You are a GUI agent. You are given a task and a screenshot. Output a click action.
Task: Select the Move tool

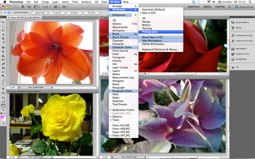3,22
